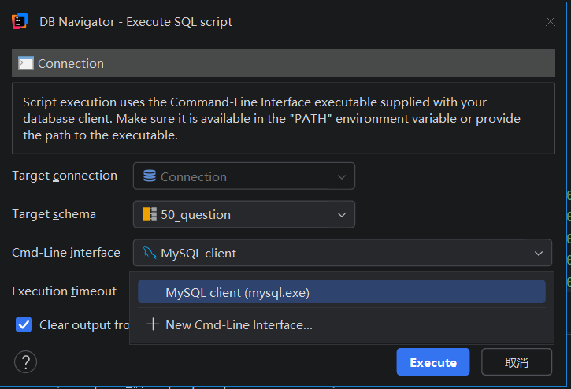Open the Target connection dropdown

(244, 176)
